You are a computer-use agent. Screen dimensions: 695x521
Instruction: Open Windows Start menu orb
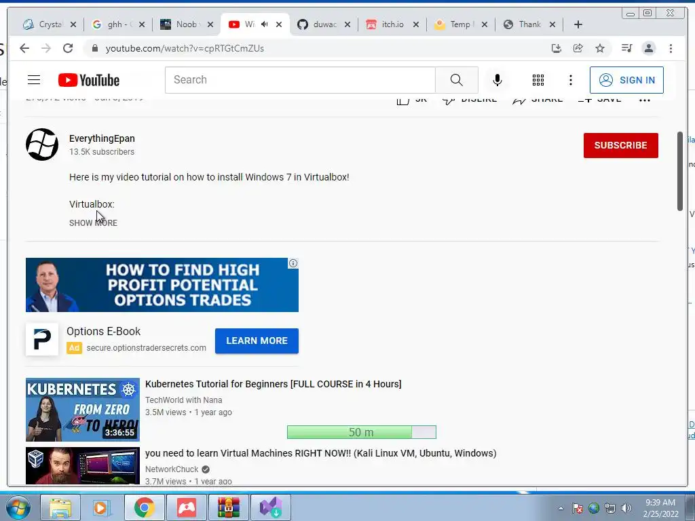coord(18,507)
